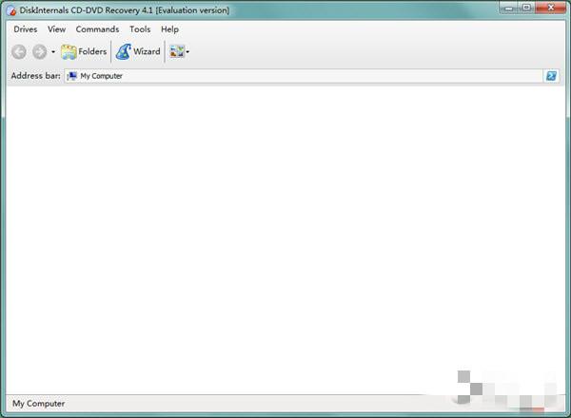Click the My Computer status bar text
The image size is (571, 418).
pyautogui.click(x=39, y=404)
